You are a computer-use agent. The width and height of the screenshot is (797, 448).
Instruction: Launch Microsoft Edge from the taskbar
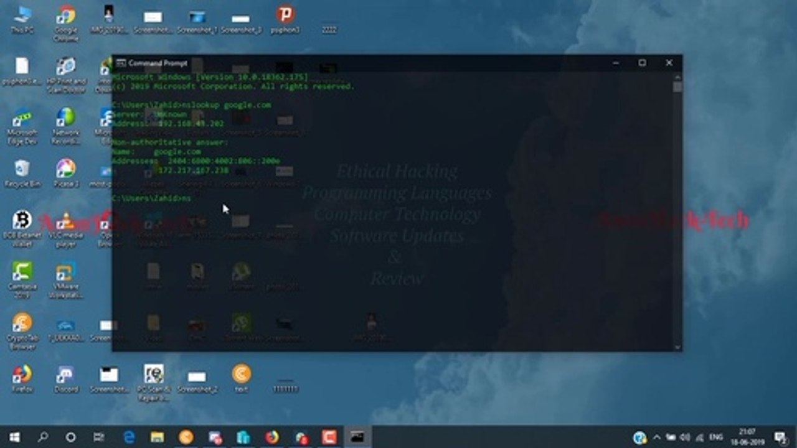[129, 437]
